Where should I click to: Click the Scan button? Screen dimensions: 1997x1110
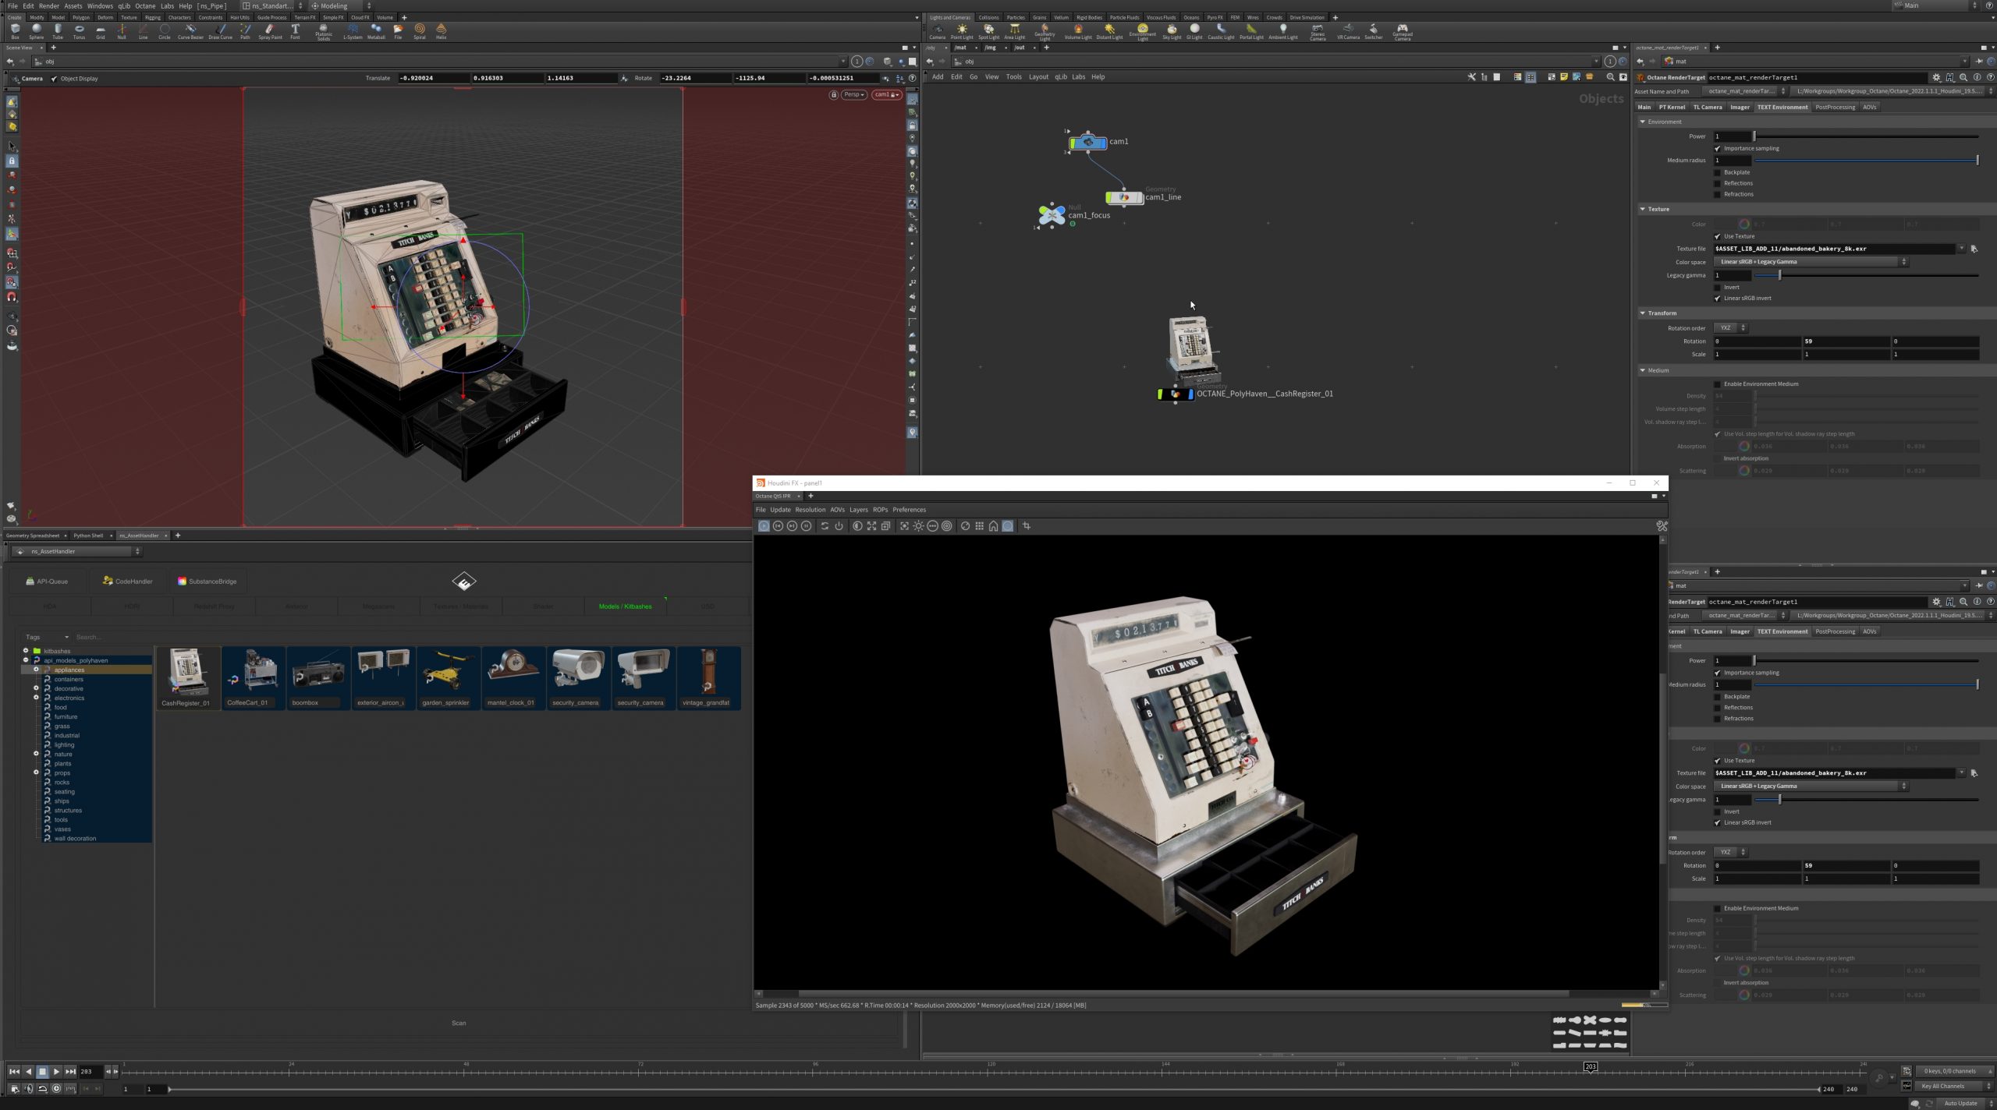pos(459,1023)
